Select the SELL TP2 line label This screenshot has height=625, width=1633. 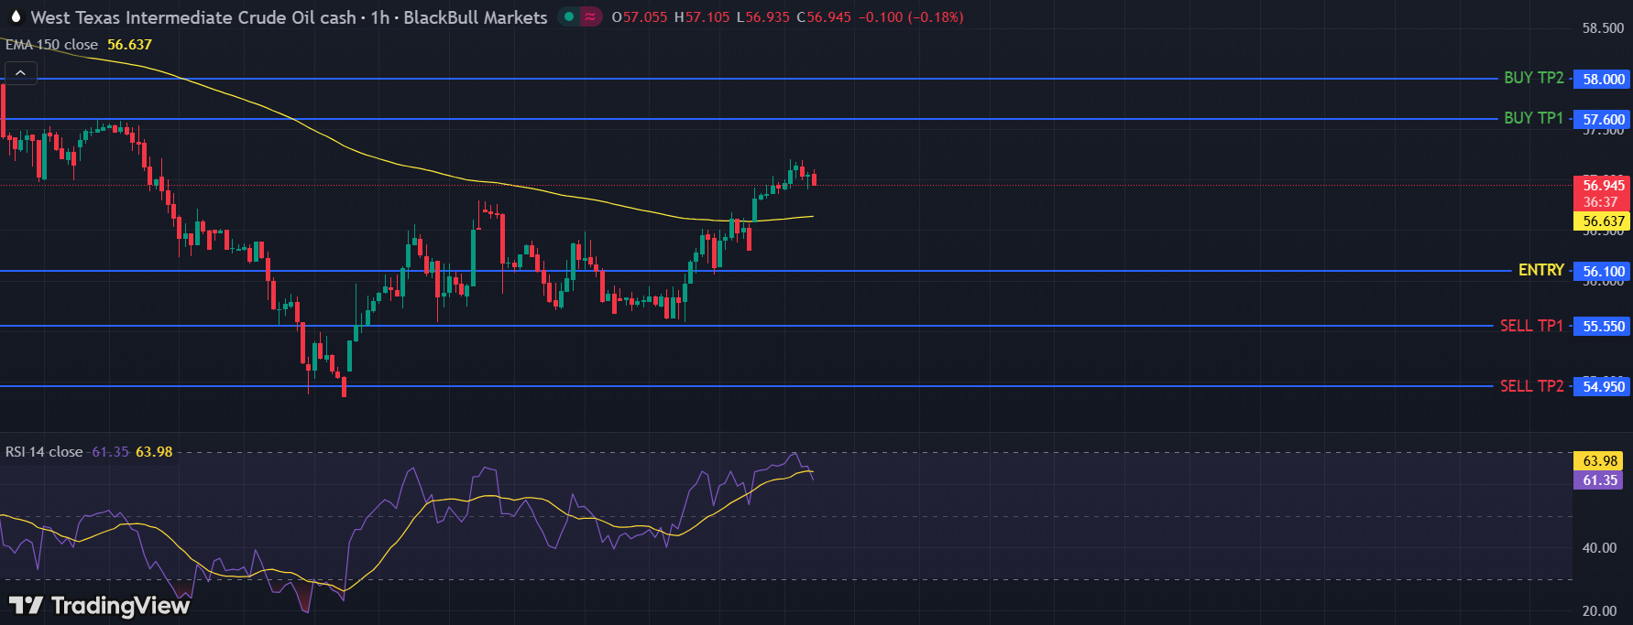(x=1531, y=386)
